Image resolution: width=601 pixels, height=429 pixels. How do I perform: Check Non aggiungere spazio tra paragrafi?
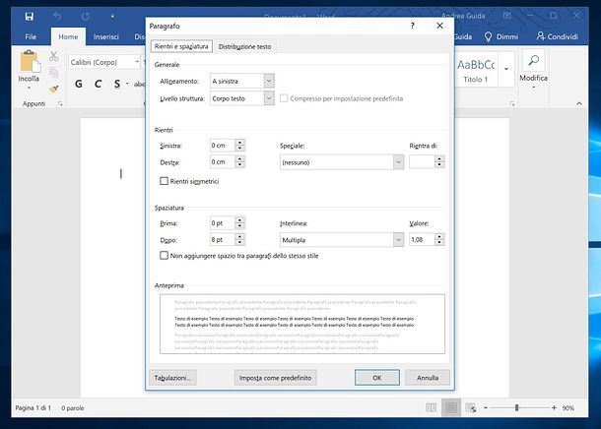tap(164, 255)
